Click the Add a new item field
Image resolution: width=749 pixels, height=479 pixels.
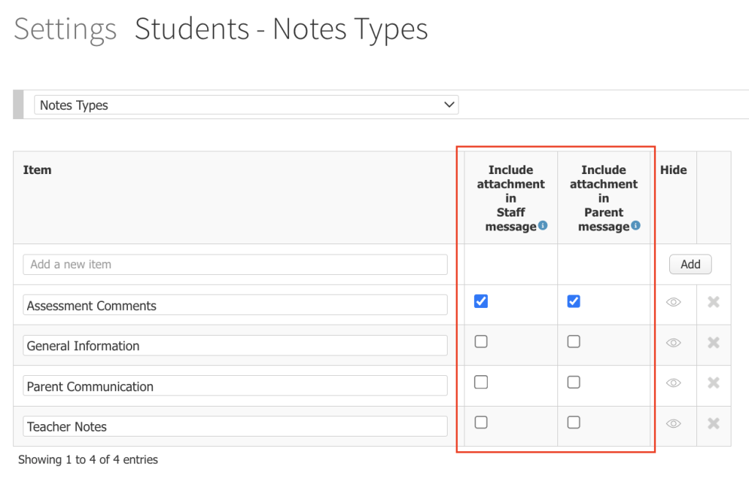pos(235,265)
